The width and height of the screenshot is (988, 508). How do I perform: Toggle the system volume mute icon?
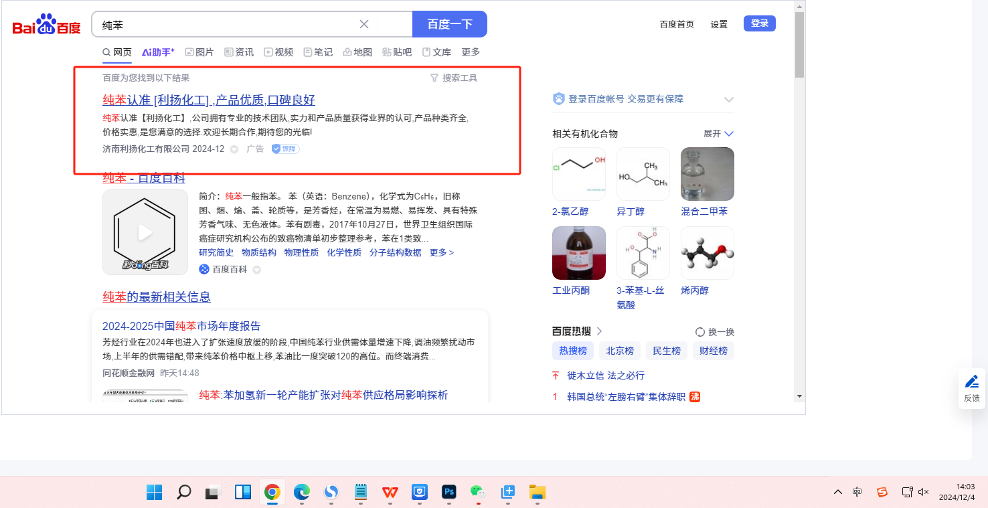924,492
